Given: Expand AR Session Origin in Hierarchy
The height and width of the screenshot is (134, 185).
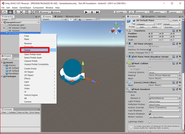Looking at the screenshot, I should [x=4, y=28].
